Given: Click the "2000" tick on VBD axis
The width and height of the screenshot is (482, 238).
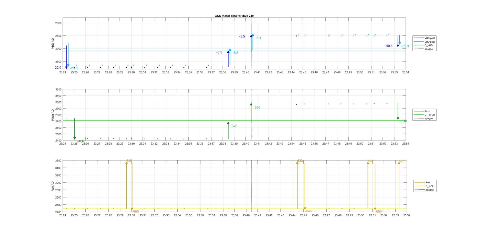Looking at the screenshot, I should (59, 23).
